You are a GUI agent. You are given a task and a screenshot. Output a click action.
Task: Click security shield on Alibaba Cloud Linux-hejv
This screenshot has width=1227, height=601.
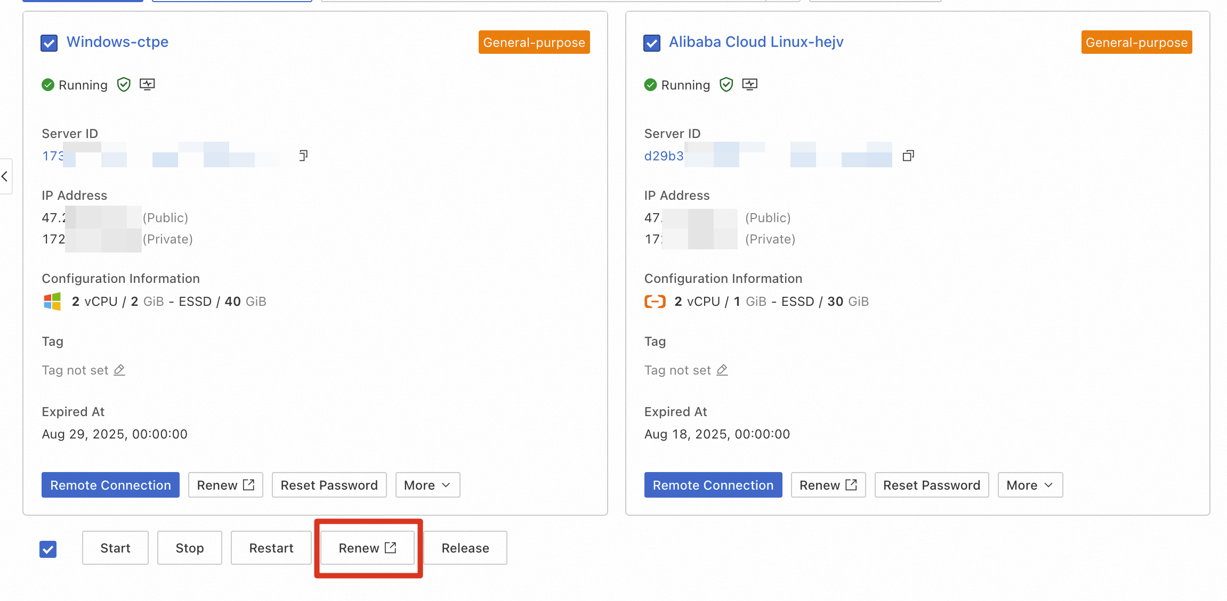(x=726, y=85)
